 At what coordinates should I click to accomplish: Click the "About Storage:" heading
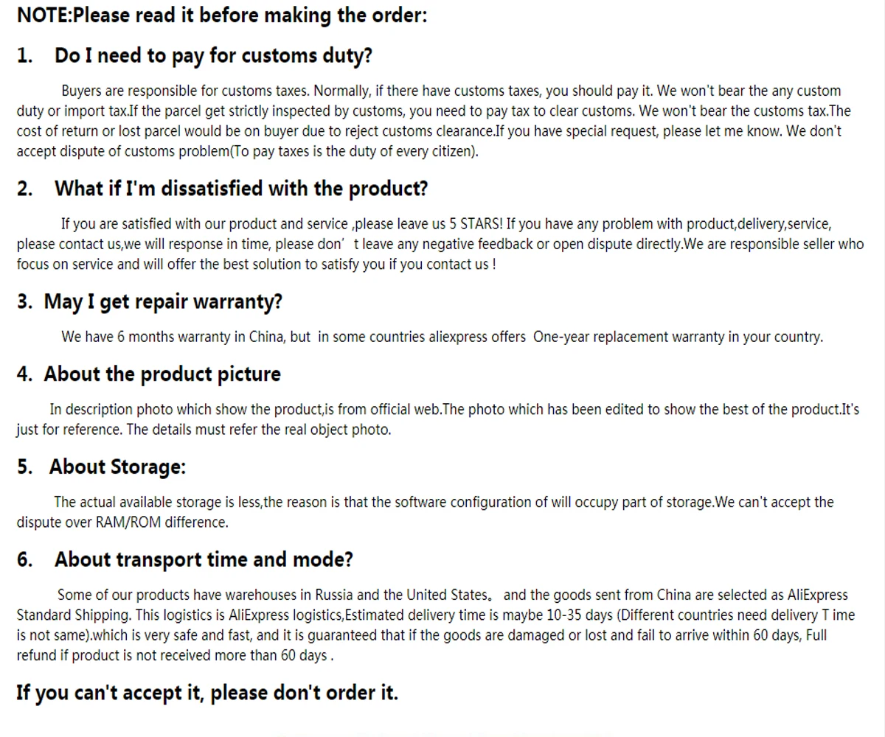coord(117,467)
